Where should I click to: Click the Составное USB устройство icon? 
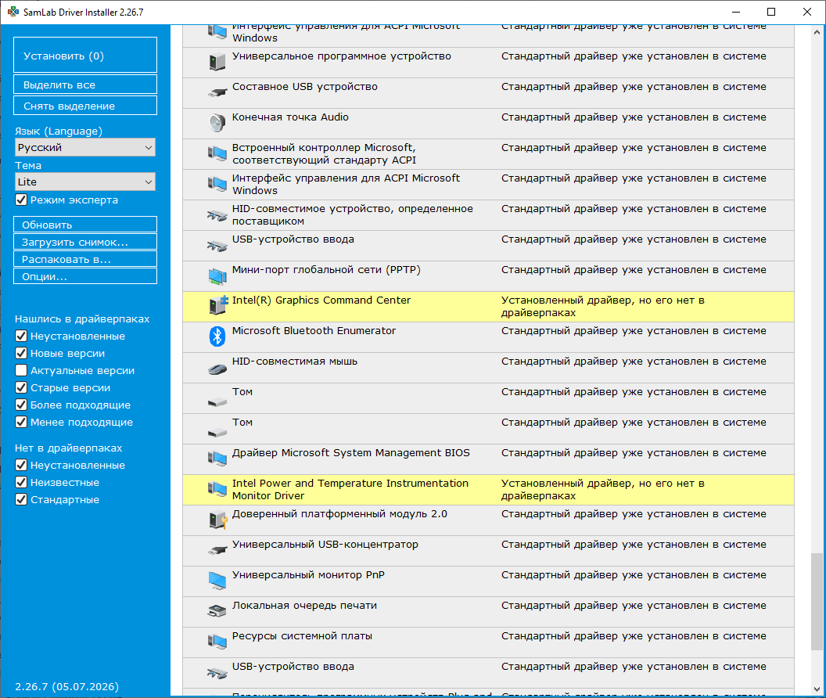(x=217, y=93)
